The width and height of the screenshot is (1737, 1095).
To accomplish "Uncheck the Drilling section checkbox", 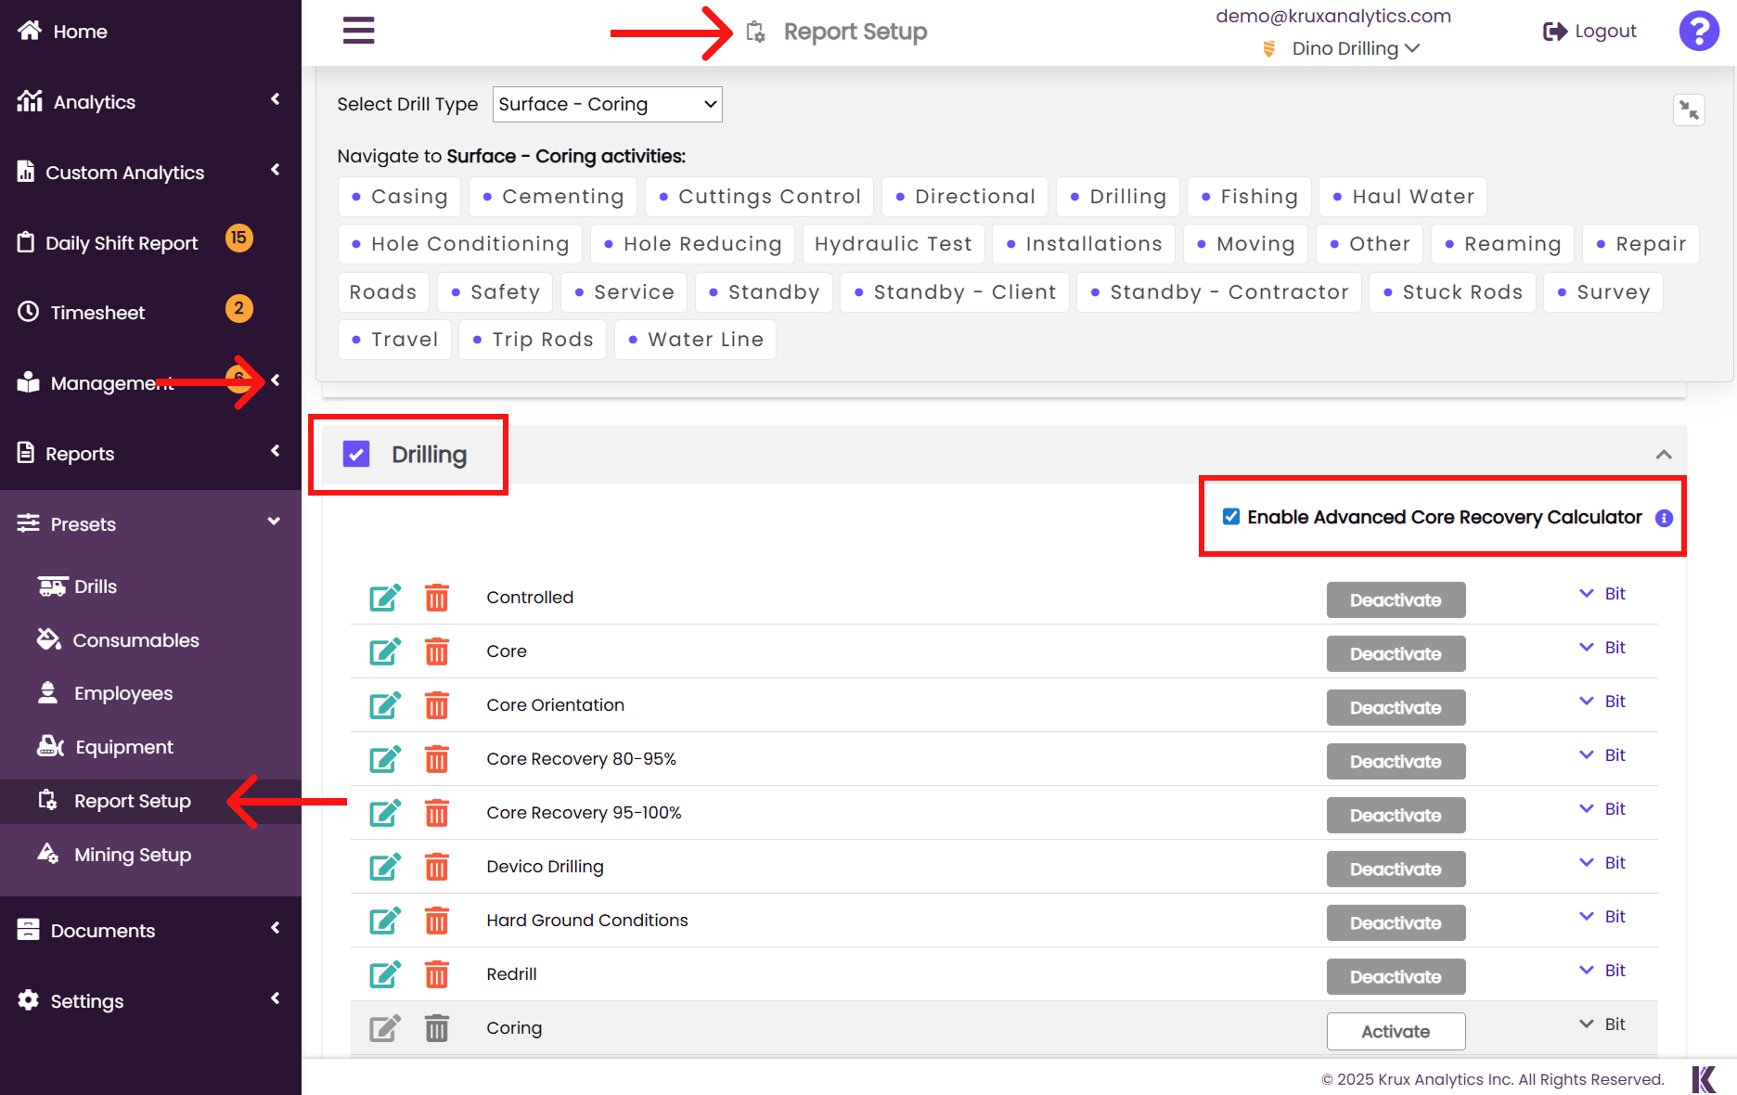I will [356, 454].
